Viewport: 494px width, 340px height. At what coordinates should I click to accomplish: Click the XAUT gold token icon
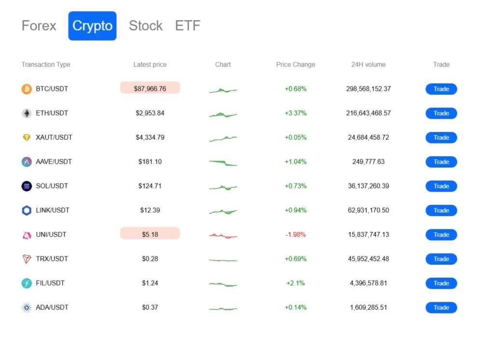click(x=27, y=138)
